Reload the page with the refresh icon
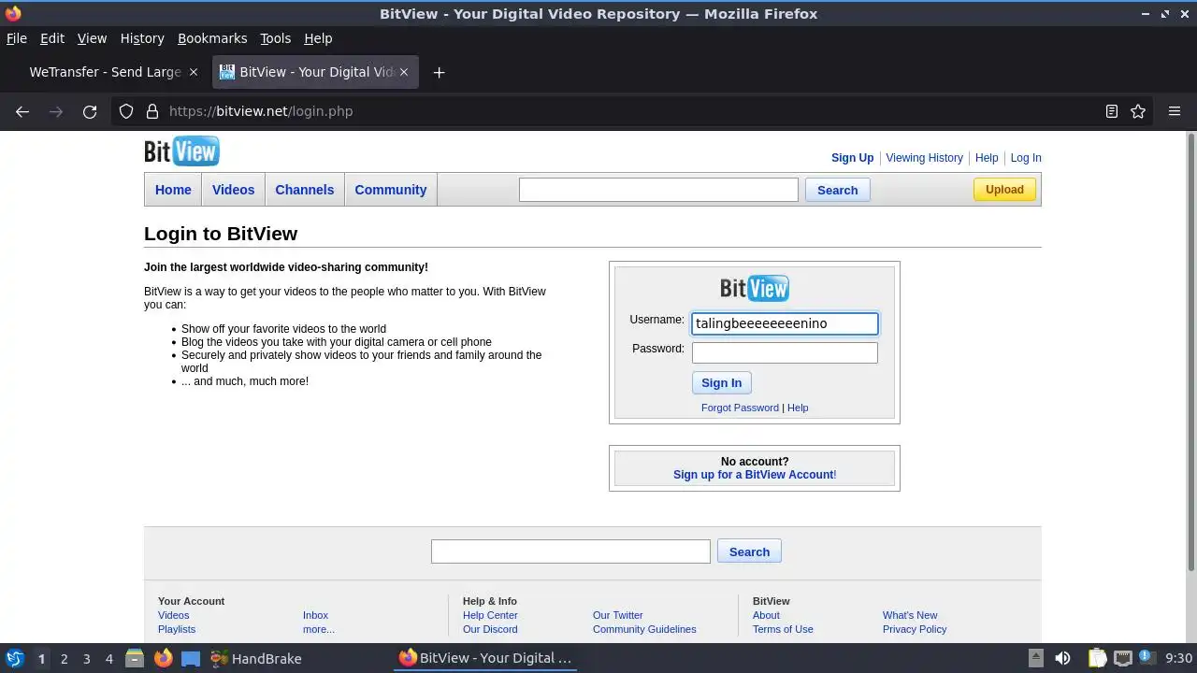Viewport: 1197px width, 673px height. pyautogui.click(x=90, y=111)
